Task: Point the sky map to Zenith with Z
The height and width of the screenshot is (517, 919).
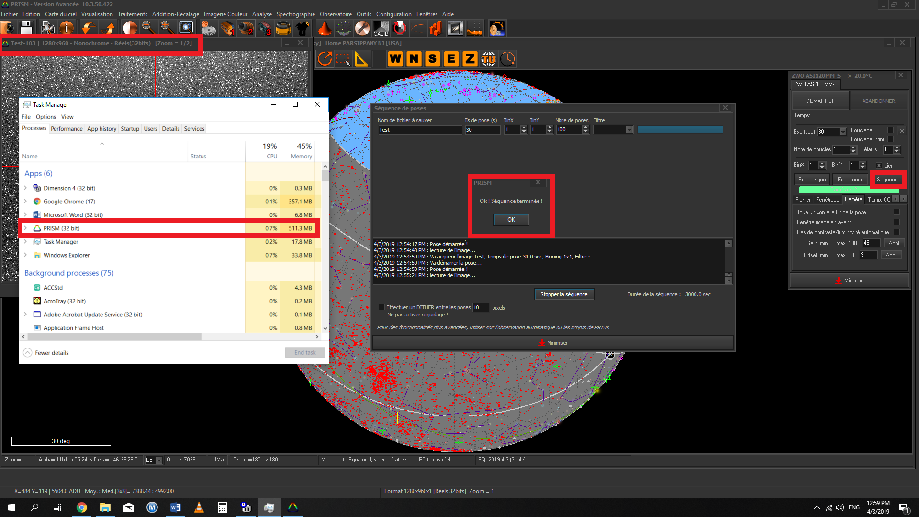Action: [x=470, y=59]
